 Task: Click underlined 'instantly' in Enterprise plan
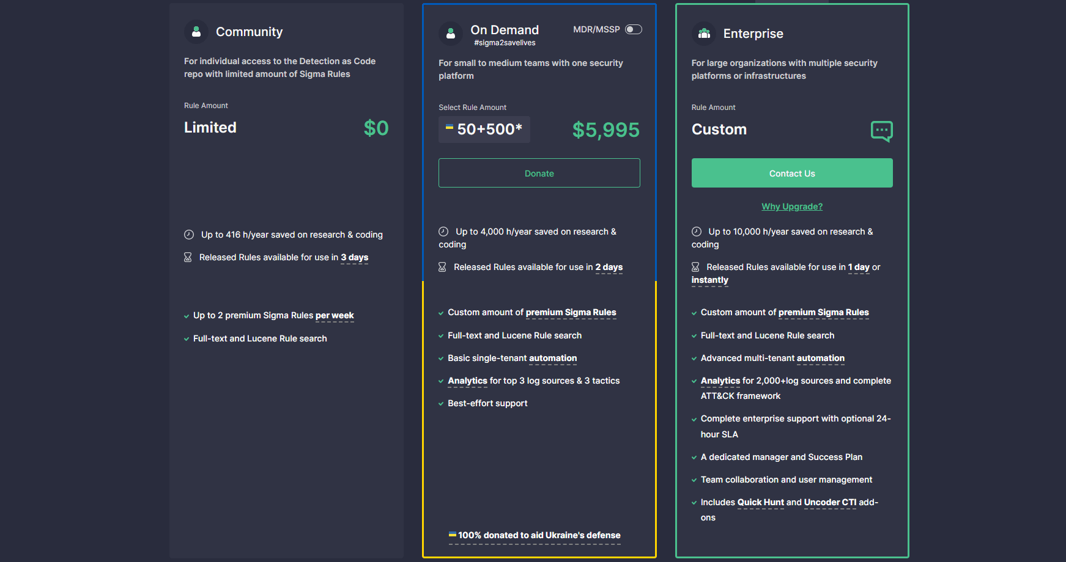point(710,280)
